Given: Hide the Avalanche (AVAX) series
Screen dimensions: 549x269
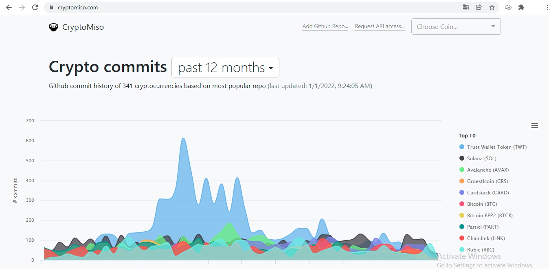Looking at the screenshot, I should pos(488,170).
